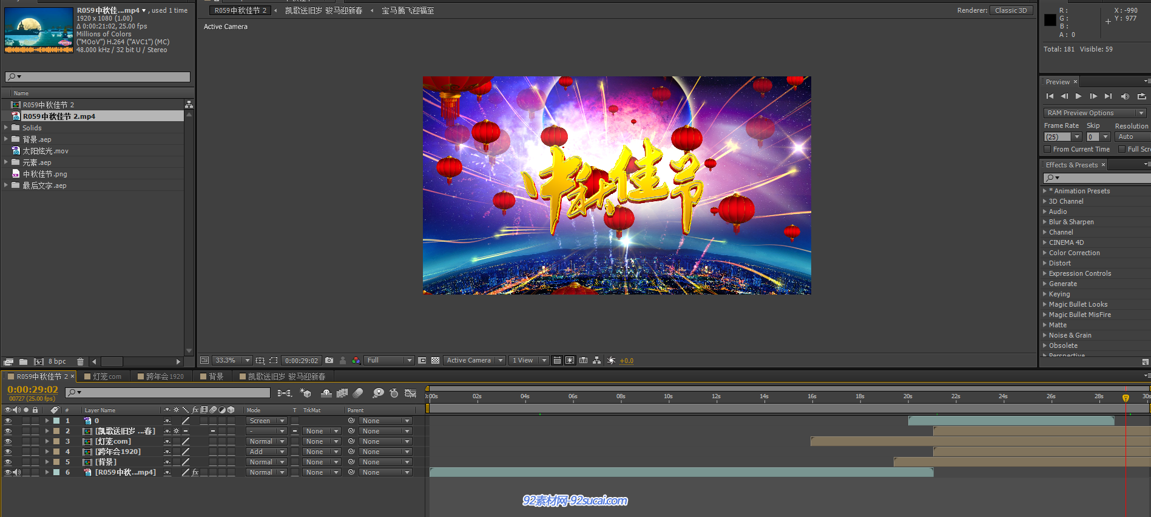Toggle transparency grid in the viewer

click(435, 360)
